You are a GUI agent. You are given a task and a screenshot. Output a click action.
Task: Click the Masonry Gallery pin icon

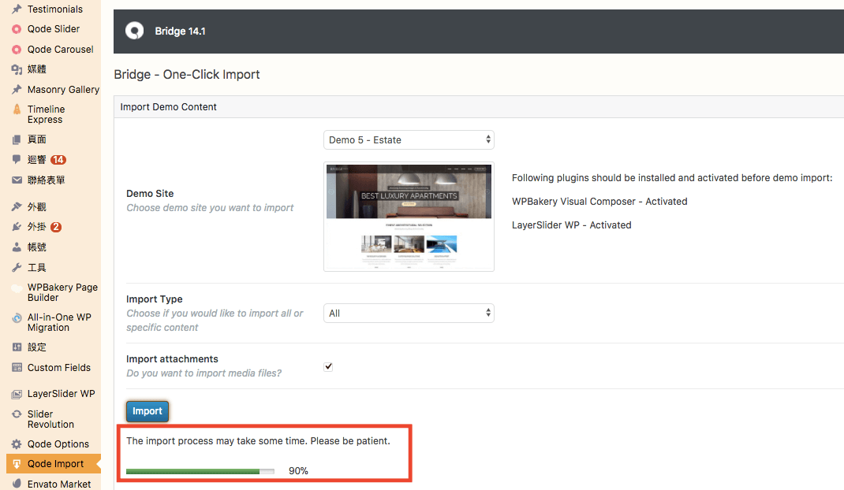tap(17, 89)
